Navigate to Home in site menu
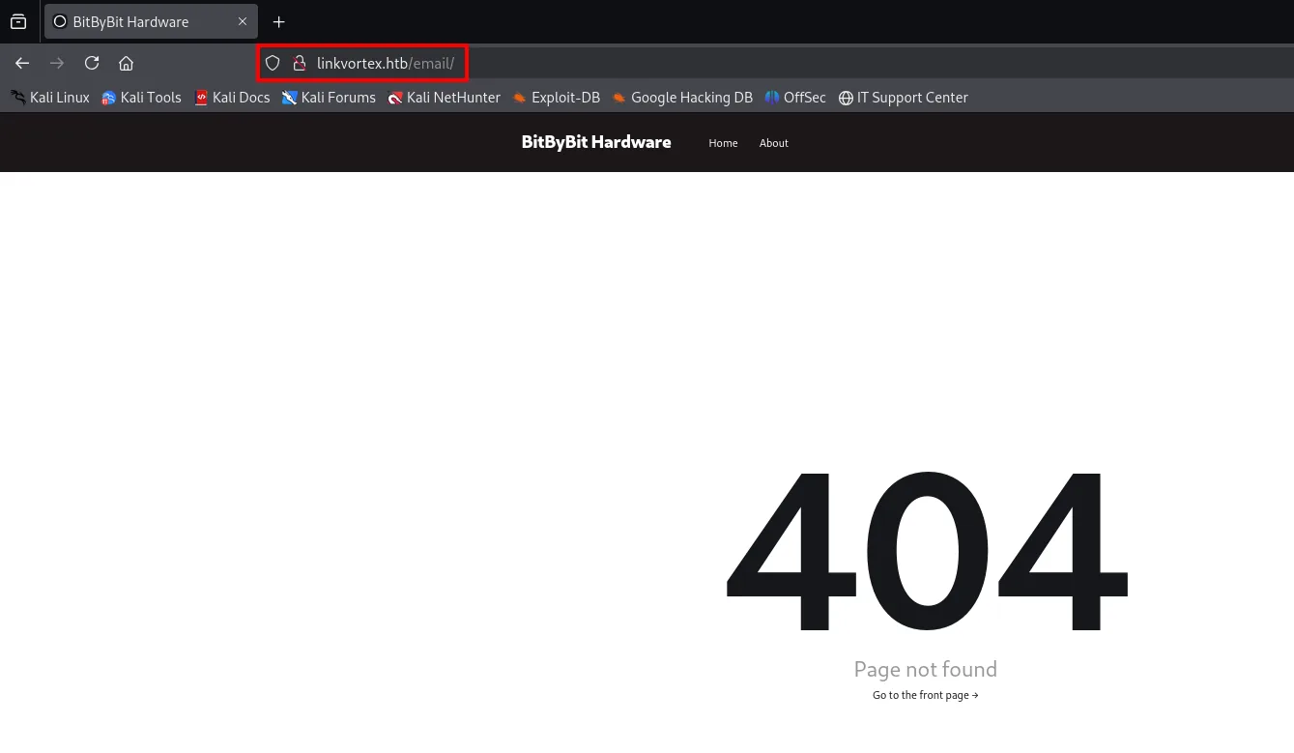The image size is (1294, 753). pyautogui.click(x=723, y=143)
